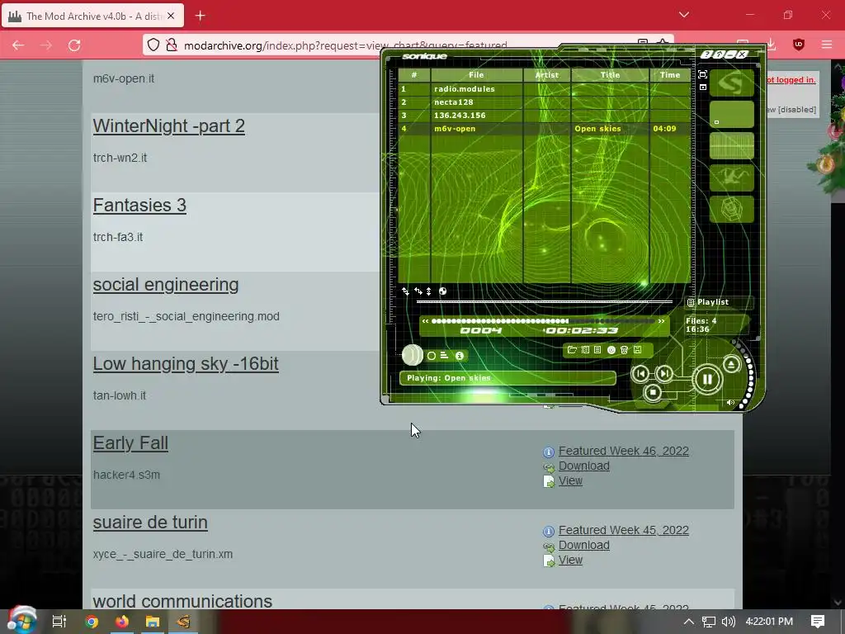The width and height of the screenshot is (845, 634).
Task: Skip to next track in Sonique
Action: (x=665, y=373)
